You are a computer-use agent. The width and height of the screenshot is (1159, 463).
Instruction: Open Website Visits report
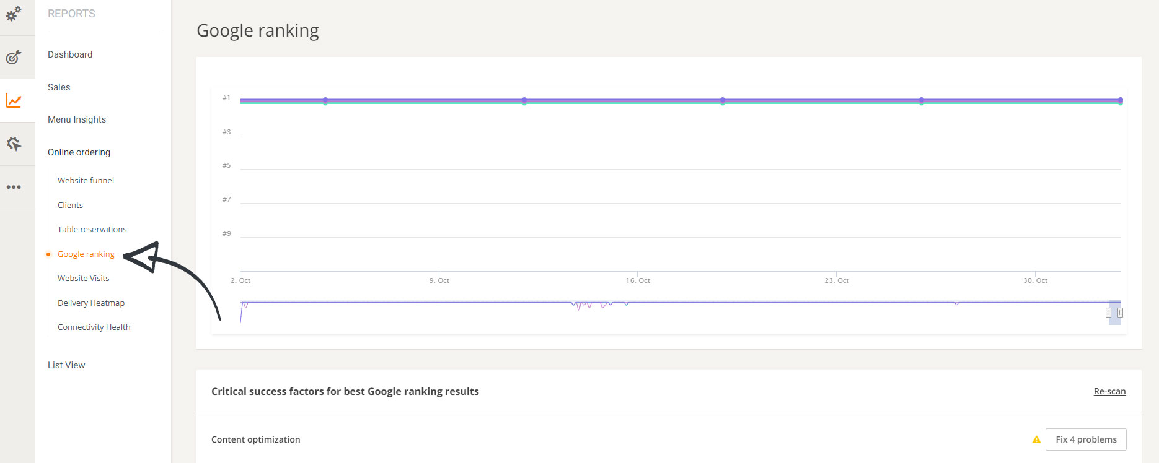coord(83,278)
